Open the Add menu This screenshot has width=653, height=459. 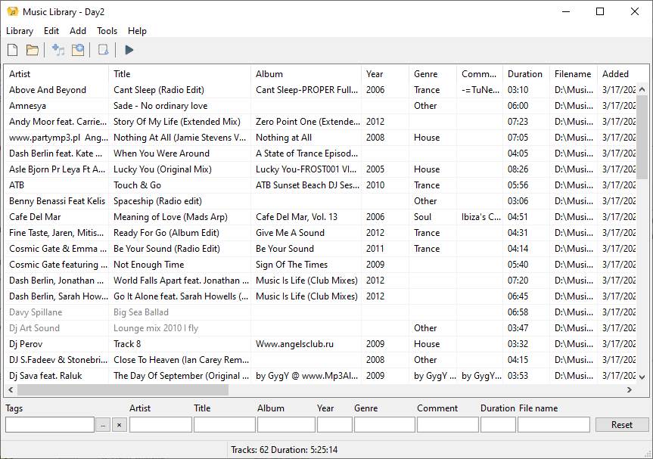tap(78, 31)
